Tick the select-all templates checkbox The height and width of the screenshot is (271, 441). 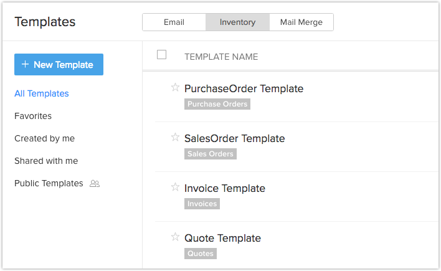[162, 55]
